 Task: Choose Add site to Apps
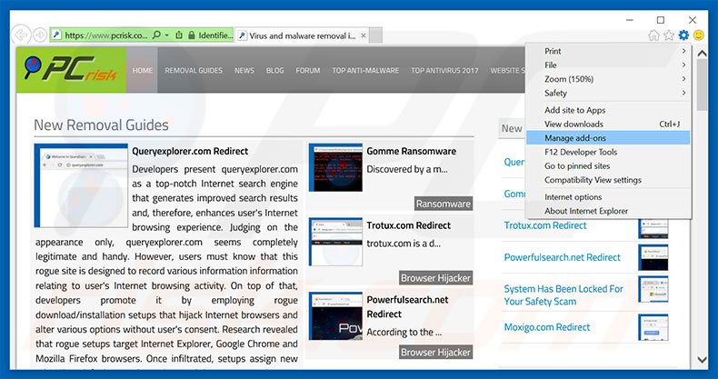(608, 110)
